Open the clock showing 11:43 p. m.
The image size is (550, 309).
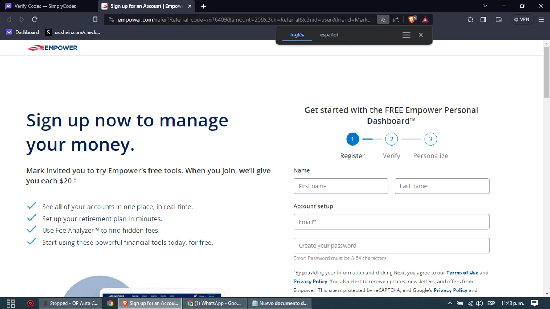(513, 304)
